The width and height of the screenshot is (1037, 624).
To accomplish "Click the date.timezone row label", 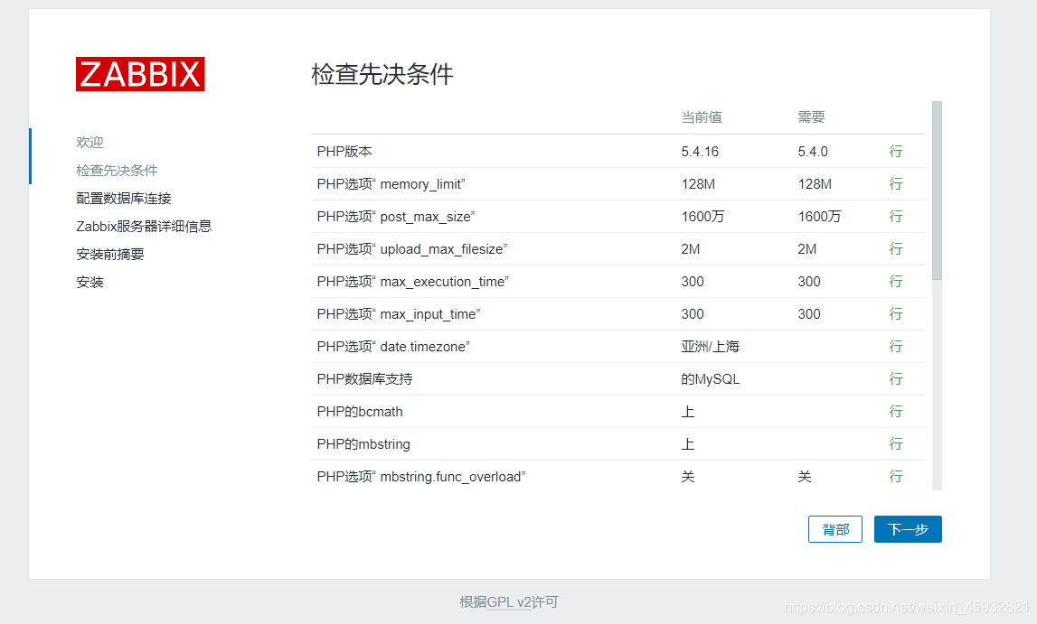I will [x=393, y=347].
